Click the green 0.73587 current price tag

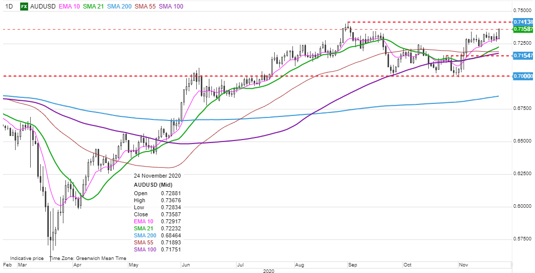522,29
